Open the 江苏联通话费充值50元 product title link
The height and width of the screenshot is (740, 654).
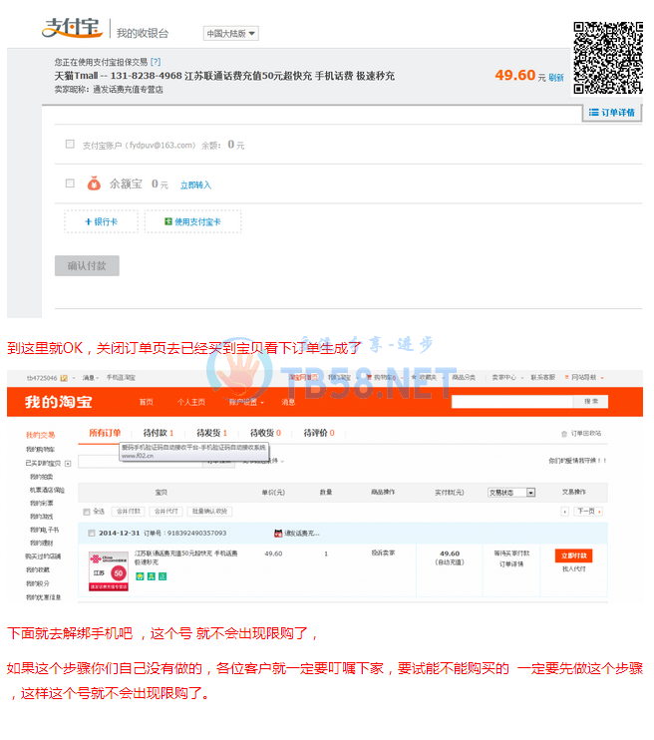click(x=185, y=557)
